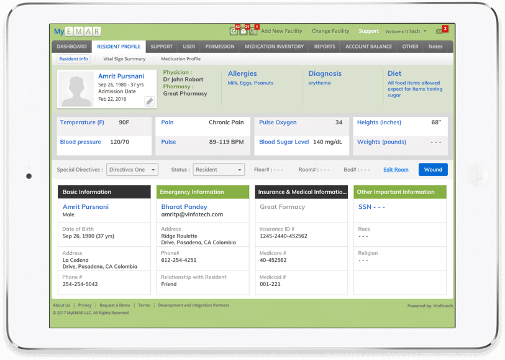This screenshot has height=360, width=505.
Task: Click the Support link in header
Action: (369, 31)
